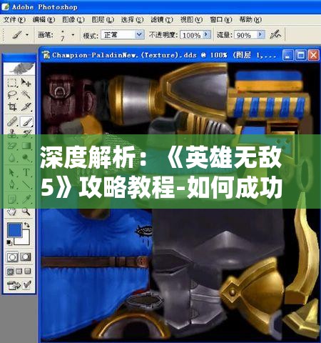Switch to Quick Mask mode
The image size is (321, 343).
click(26, 257)
